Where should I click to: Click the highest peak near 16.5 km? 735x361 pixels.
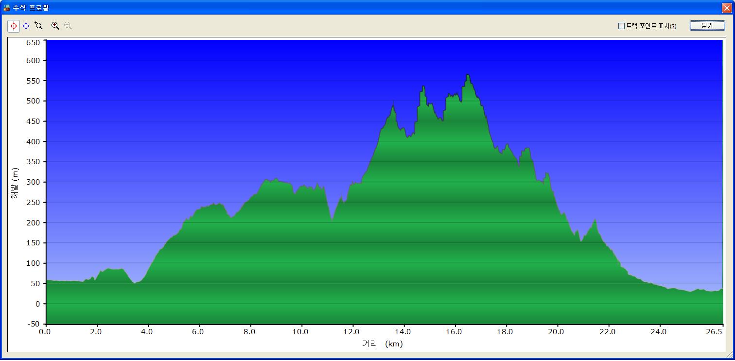[468, 75]
